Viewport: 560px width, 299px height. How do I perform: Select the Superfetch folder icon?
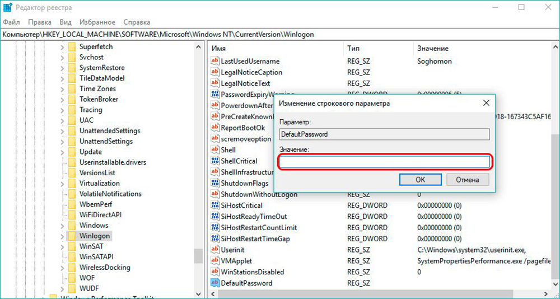(72, 46)
